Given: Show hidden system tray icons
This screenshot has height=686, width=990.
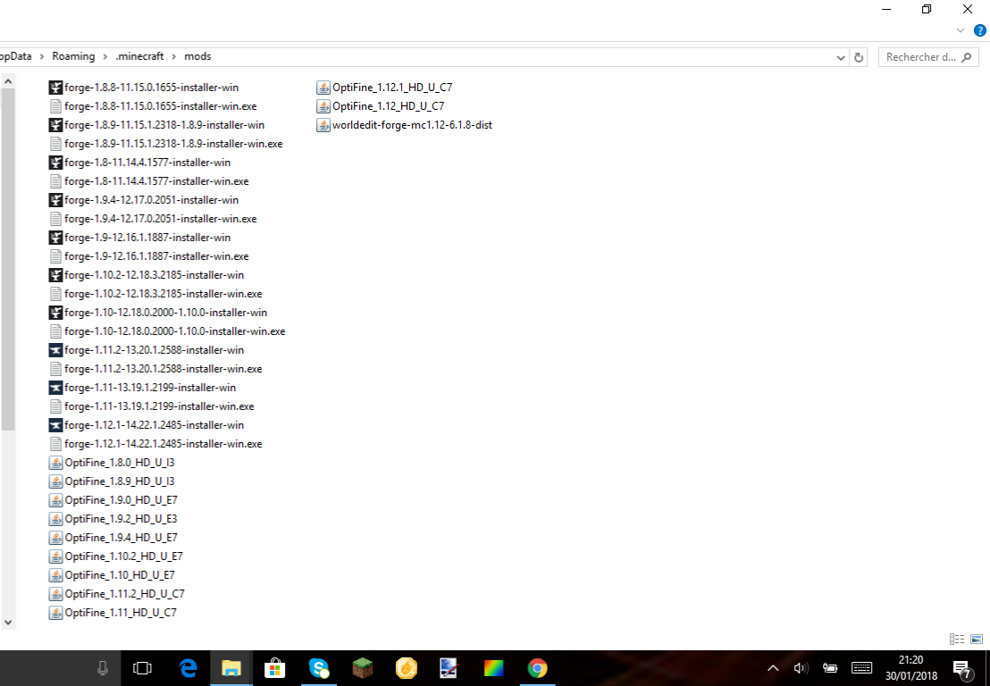Looking at the screenshot, I should click(x=773, y=668).
